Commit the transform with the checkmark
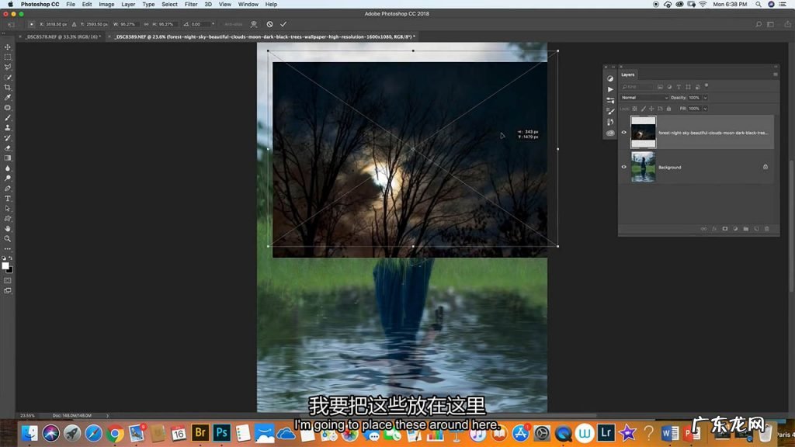The height and width of the screenshot is (447, 795). 284,24
